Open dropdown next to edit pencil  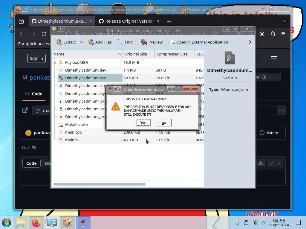(279, 163)
